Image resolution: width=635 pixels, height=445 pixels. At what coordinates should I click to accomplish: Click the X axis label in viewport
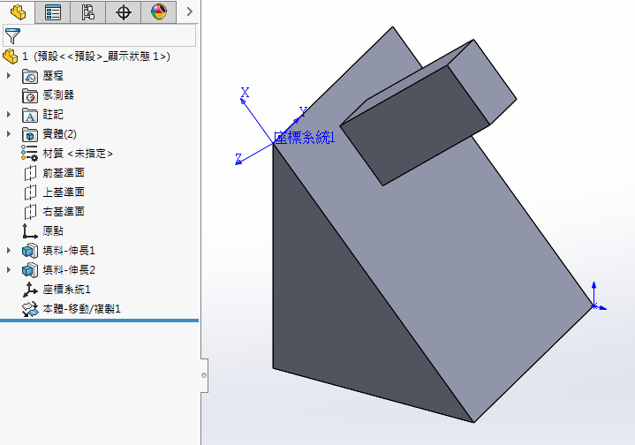click(245, 93)
